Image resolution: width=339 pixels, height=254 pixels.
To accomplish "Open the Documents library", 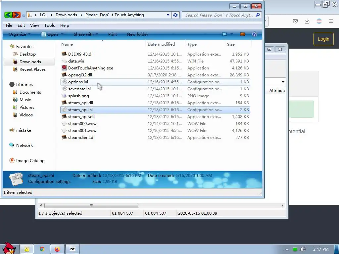I will [30, 92].
